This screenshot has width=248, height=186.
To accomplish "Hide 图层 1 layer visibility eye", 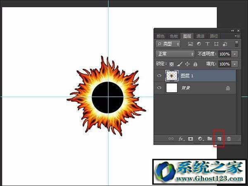I will pyautogui.click(x=160, y=76).
